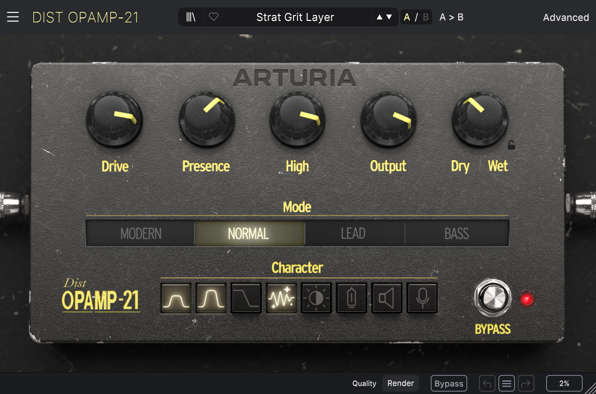Toggle tube character button
Screen dimensions: 596x394
[352, 298]
